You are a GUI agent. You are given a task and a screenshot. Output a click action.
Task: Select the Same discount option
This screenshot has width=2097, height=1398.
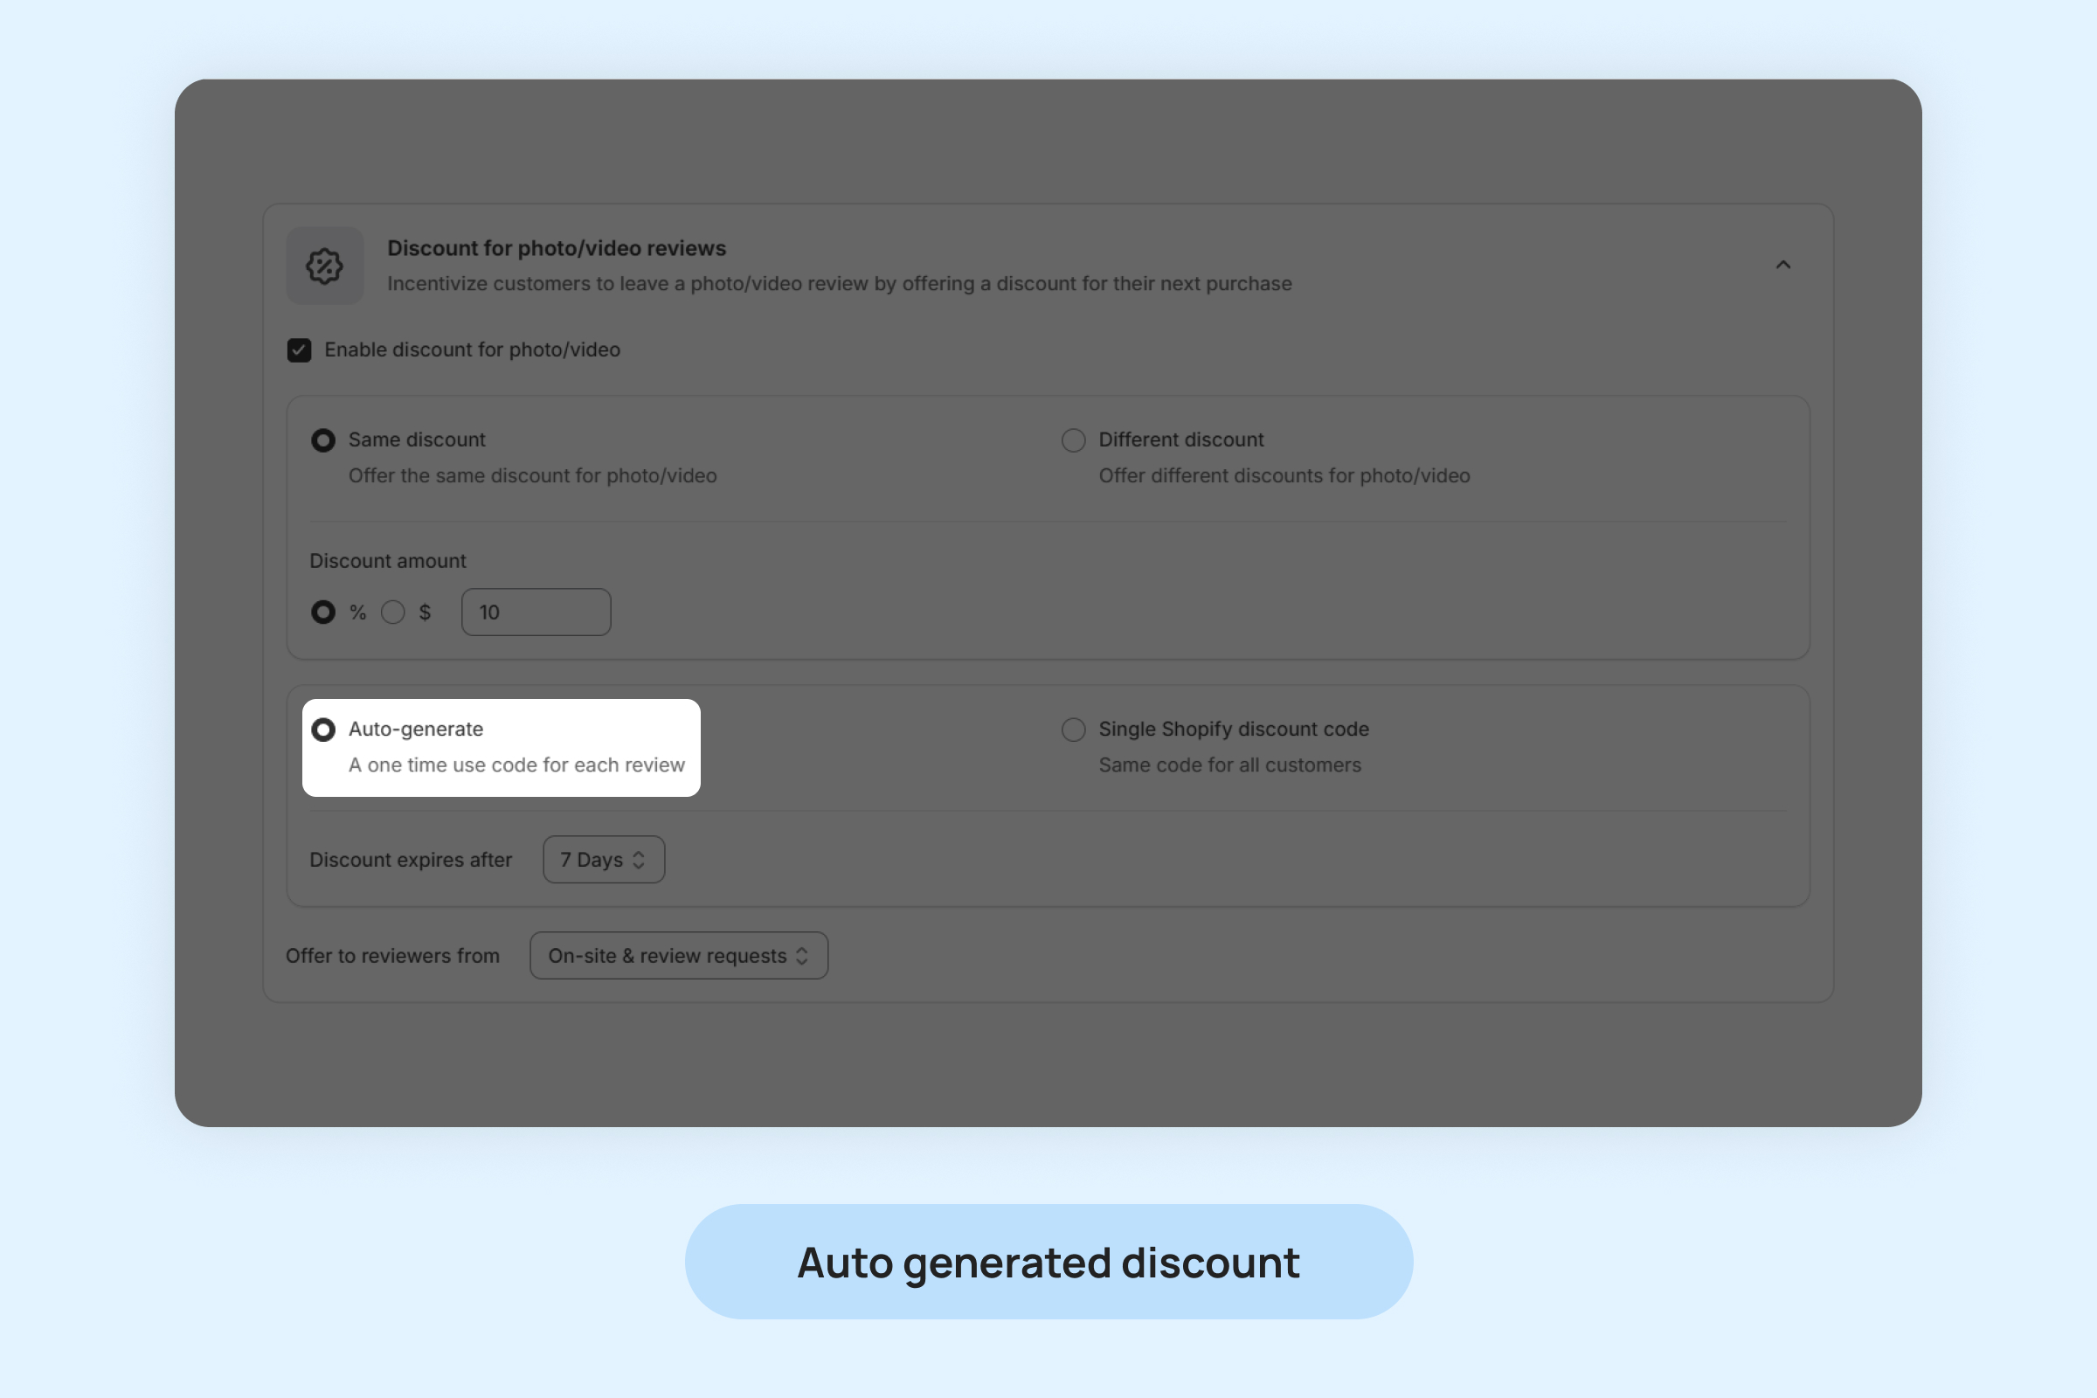322,440
